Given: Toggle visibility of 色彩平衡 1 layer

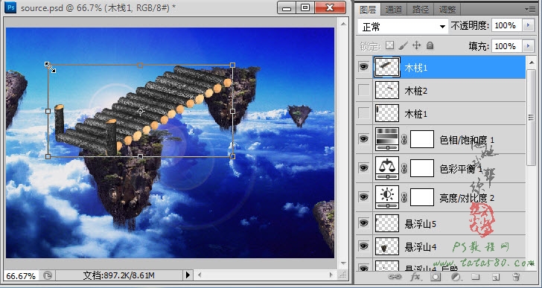Looking at the screenshot, I should [x=363, y=168].
